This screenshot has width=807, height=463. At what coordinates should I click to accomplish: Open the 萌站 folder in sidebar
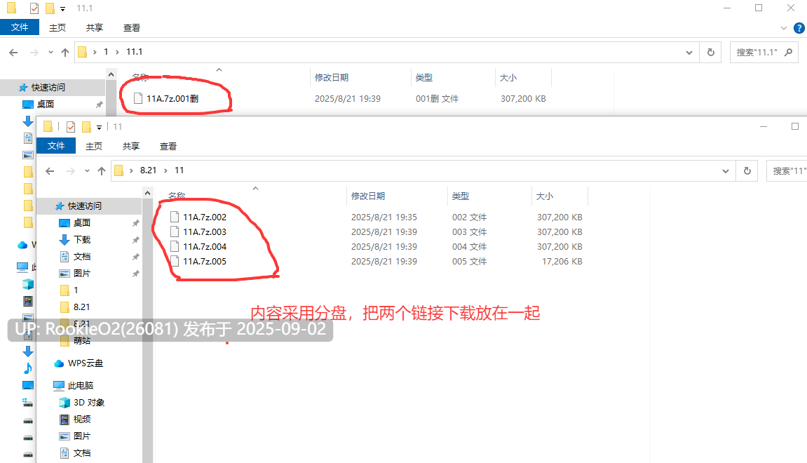[x=82, y=340]
